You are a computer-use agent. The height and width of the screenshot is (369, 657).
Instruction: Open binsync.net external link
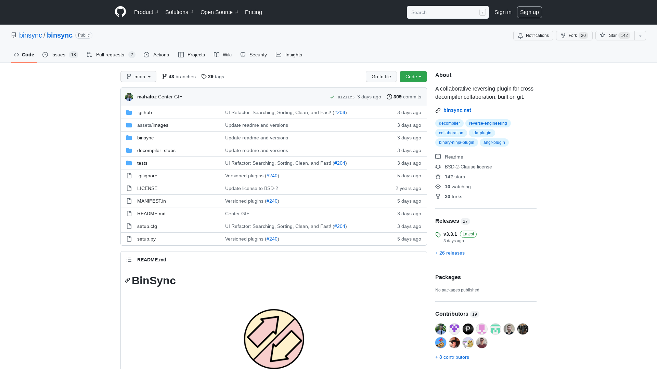click(457, 109)
